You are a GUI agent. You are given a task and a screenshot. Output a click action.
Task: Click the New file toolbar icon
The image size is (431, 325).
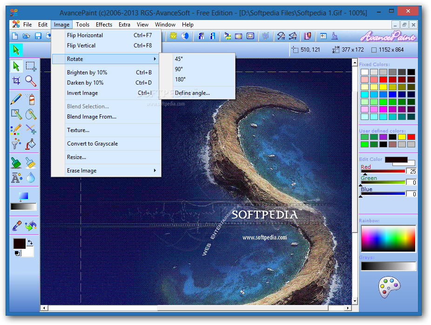point(15,36)
